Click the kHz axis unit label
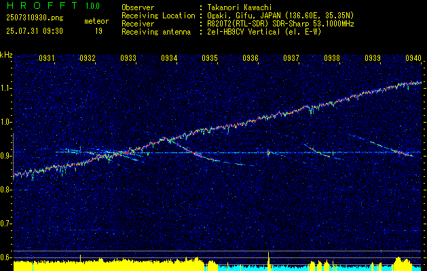The image size is (427, 271). (6, 55)
